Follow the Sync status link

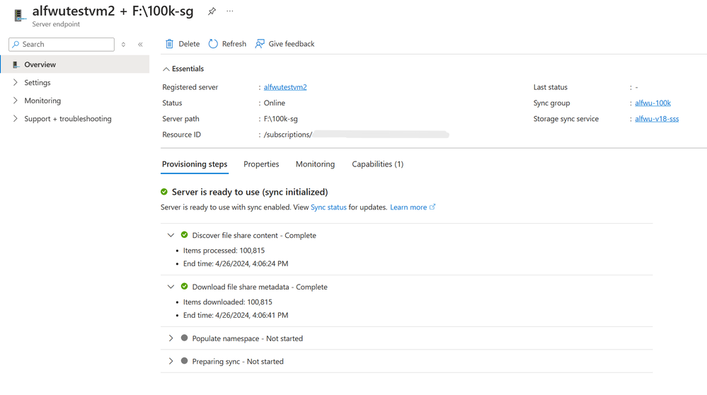point(328,207)
